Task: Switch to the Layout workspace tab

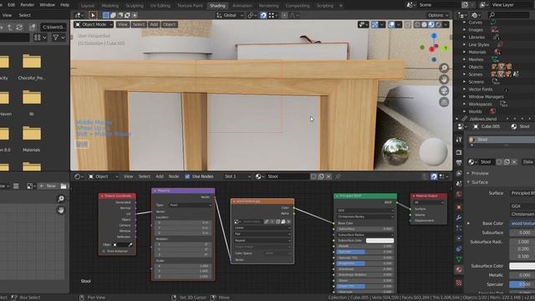Action: pyautogui.click(x=88, y=6)
